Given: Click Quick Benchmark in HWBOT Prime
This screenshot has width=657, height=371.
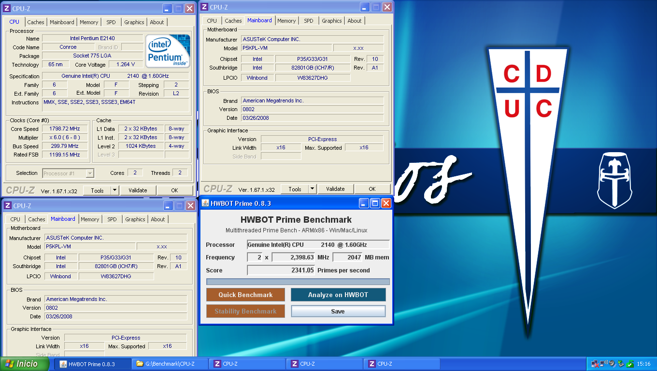Looking at the screenshot, I should click(x=245, y=295).
